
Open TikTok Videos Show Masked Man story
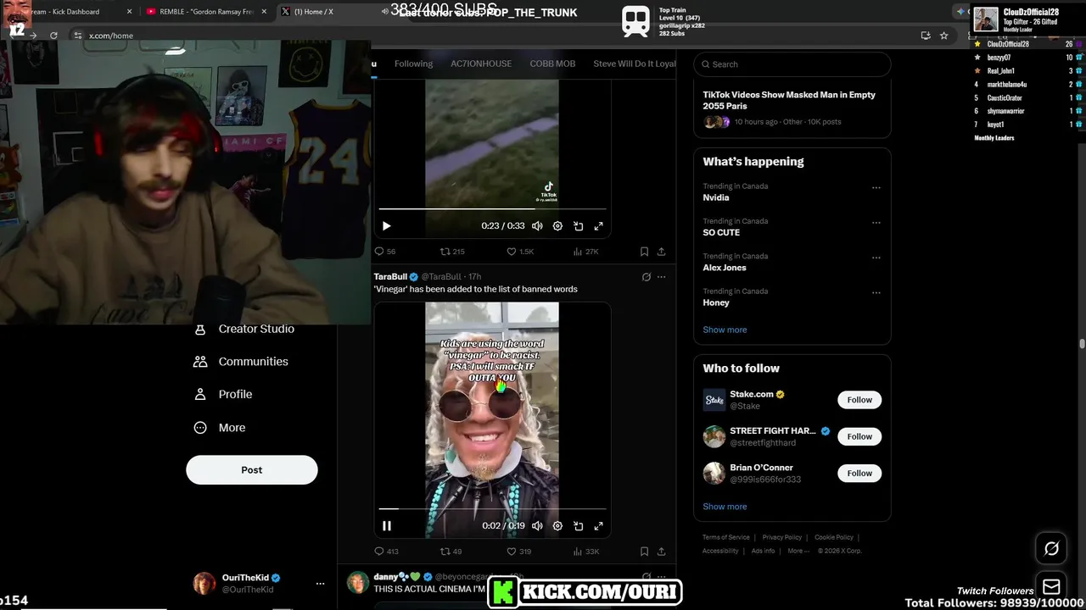[792, 108]
